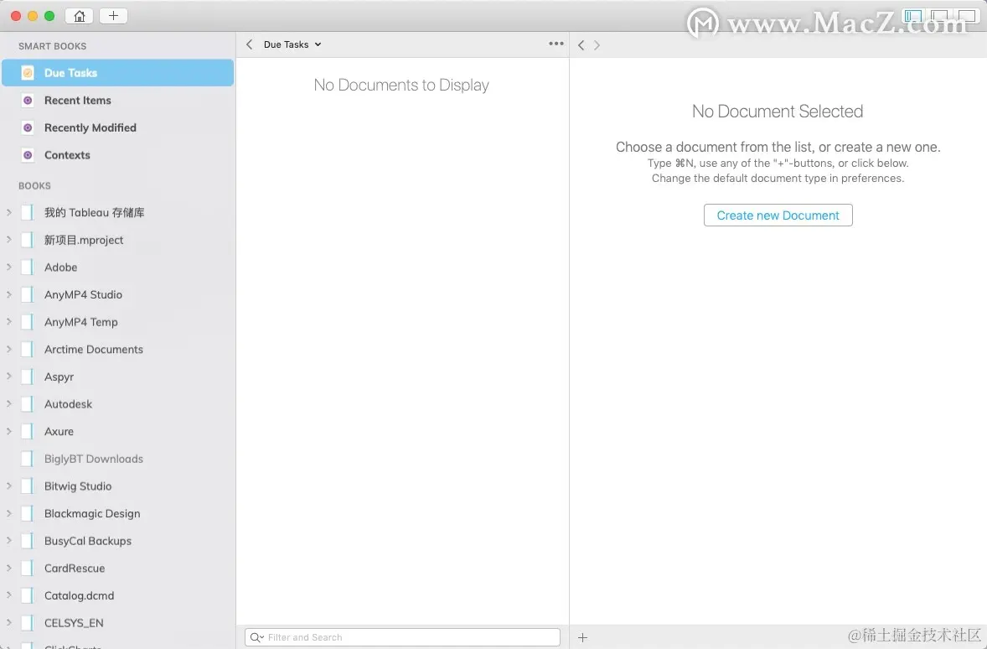Select the Blackmagic Design book name
This screenshot has width=987, height=649.
[x=92, y=513]
